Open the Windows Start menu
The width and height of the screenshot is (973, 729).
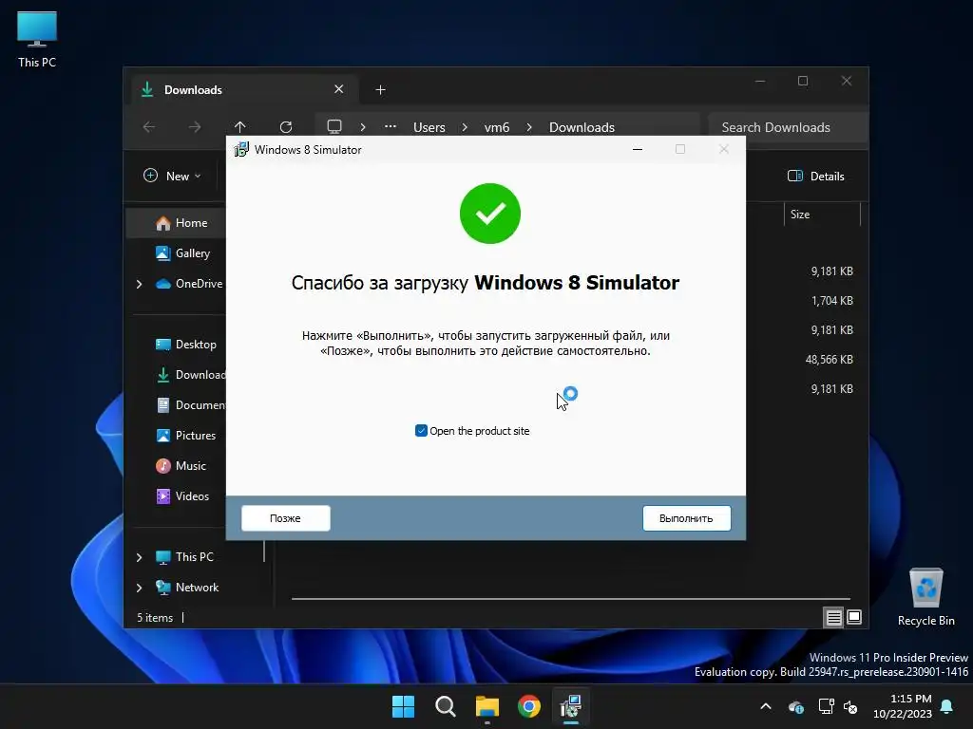403,706
